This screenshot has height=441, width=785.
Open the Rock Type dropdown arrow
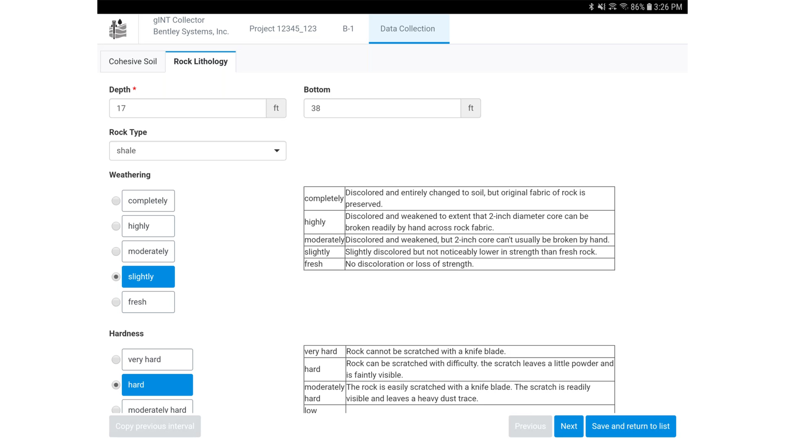[277, 151]
